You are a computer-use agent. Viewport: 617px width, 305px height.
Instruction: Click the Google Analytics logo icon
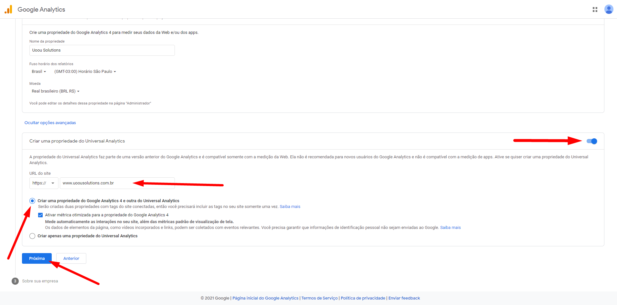tap(8, 9)
